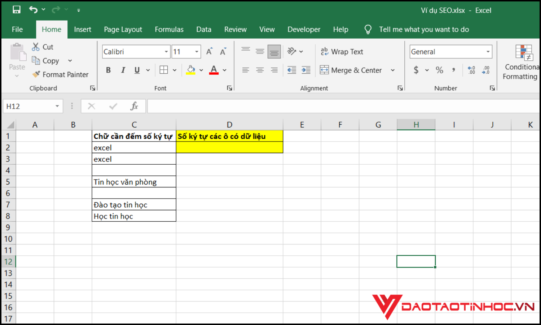541x325 pixels.
Task: Apply Accounting Number Format with dollar sign
Action: click(x=417, y=70)
